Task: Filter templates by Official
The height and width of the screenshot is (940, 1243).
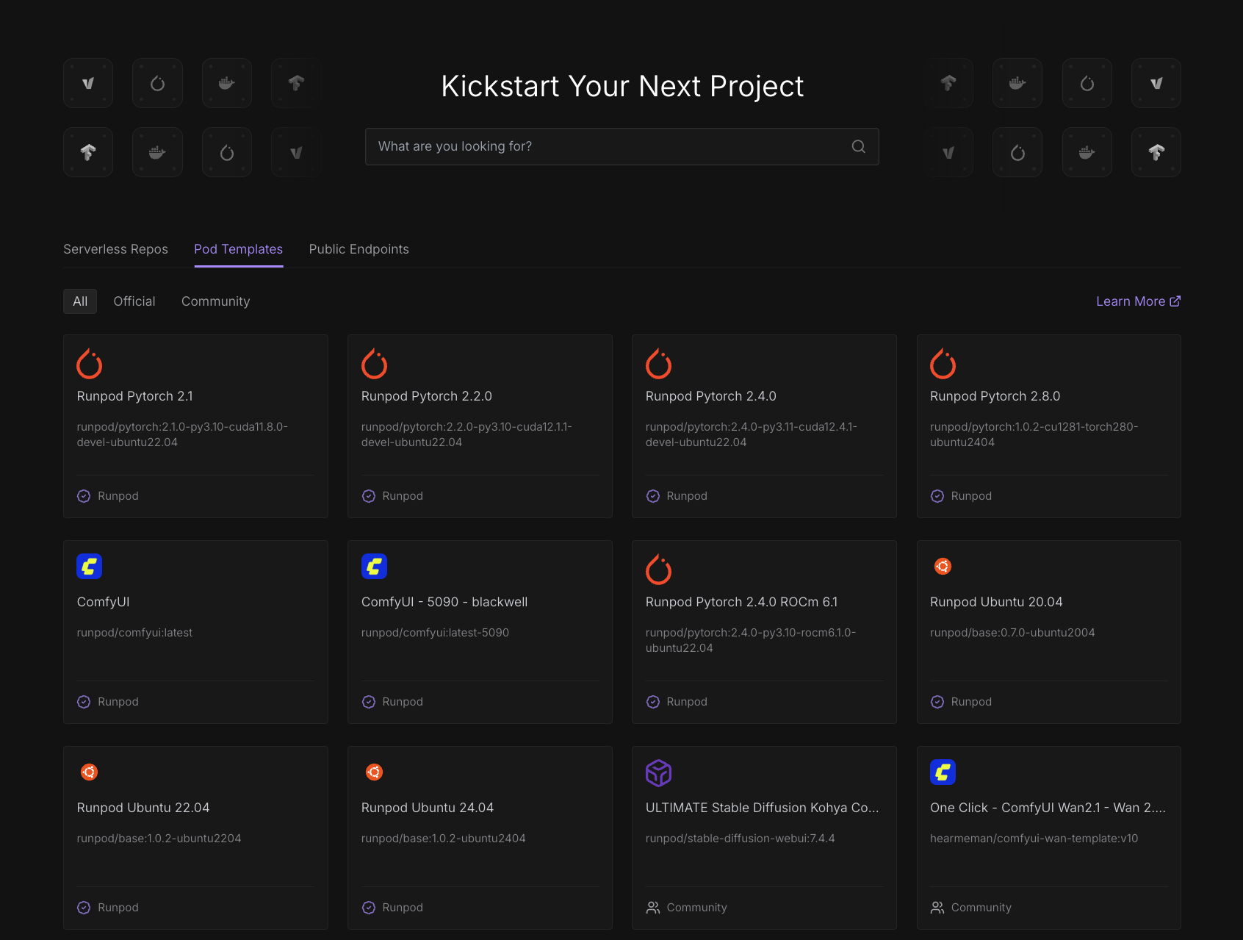Action: click(134, 301)
